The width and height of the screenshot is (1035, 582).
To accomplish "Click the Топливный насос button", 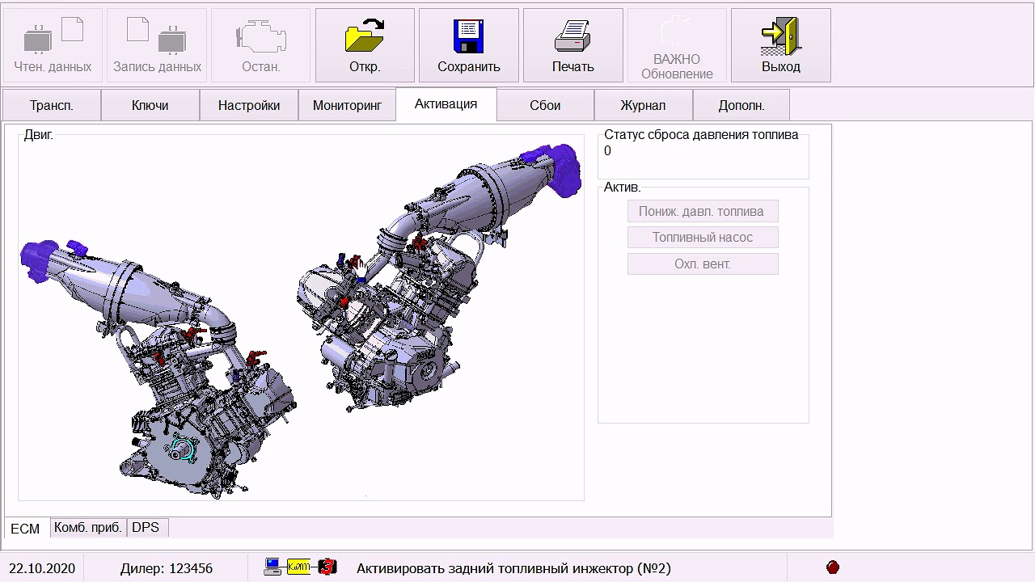I will pos(703,238).
